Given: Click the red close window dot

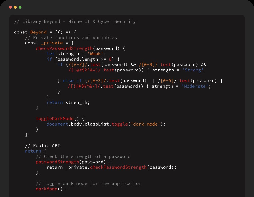Looking at the screenshot, I should tap(10, 7).
